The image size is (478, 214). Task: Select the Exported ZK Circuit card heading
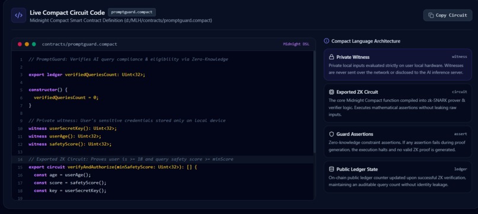click(x=357, y=92)
